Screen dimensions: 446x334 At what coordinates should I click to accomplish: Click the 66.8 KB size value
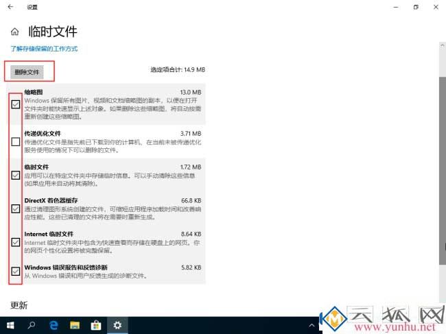click(191, 201)
